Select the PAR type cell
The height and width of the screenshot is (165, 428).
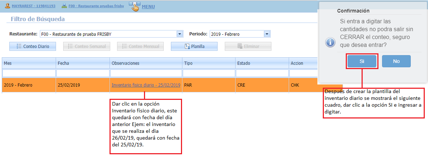coord(209,85)
